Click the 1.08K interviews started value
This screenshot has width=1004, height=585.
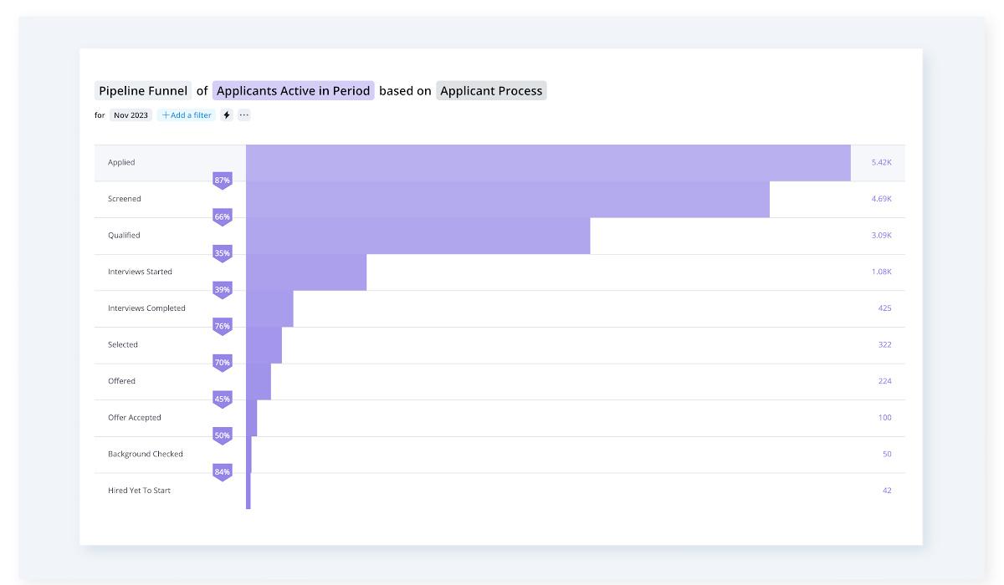881,272
